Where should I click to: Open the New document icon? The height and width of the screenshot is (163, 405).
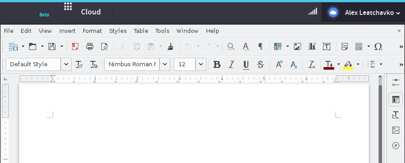(x=13, y=47)
